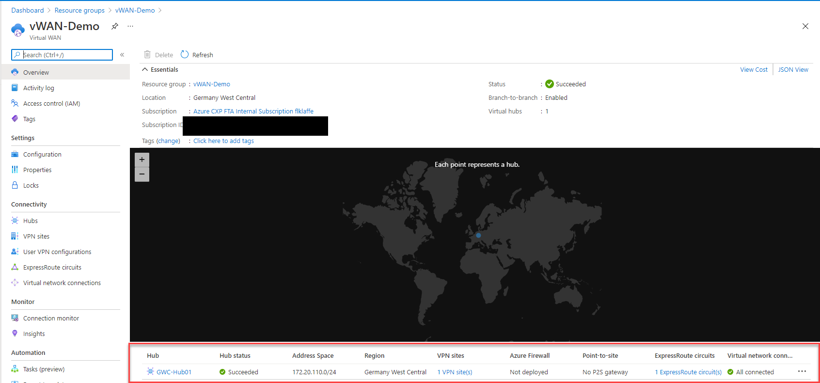
Task: Zoom in on the hub map
Action: [142, 160]
